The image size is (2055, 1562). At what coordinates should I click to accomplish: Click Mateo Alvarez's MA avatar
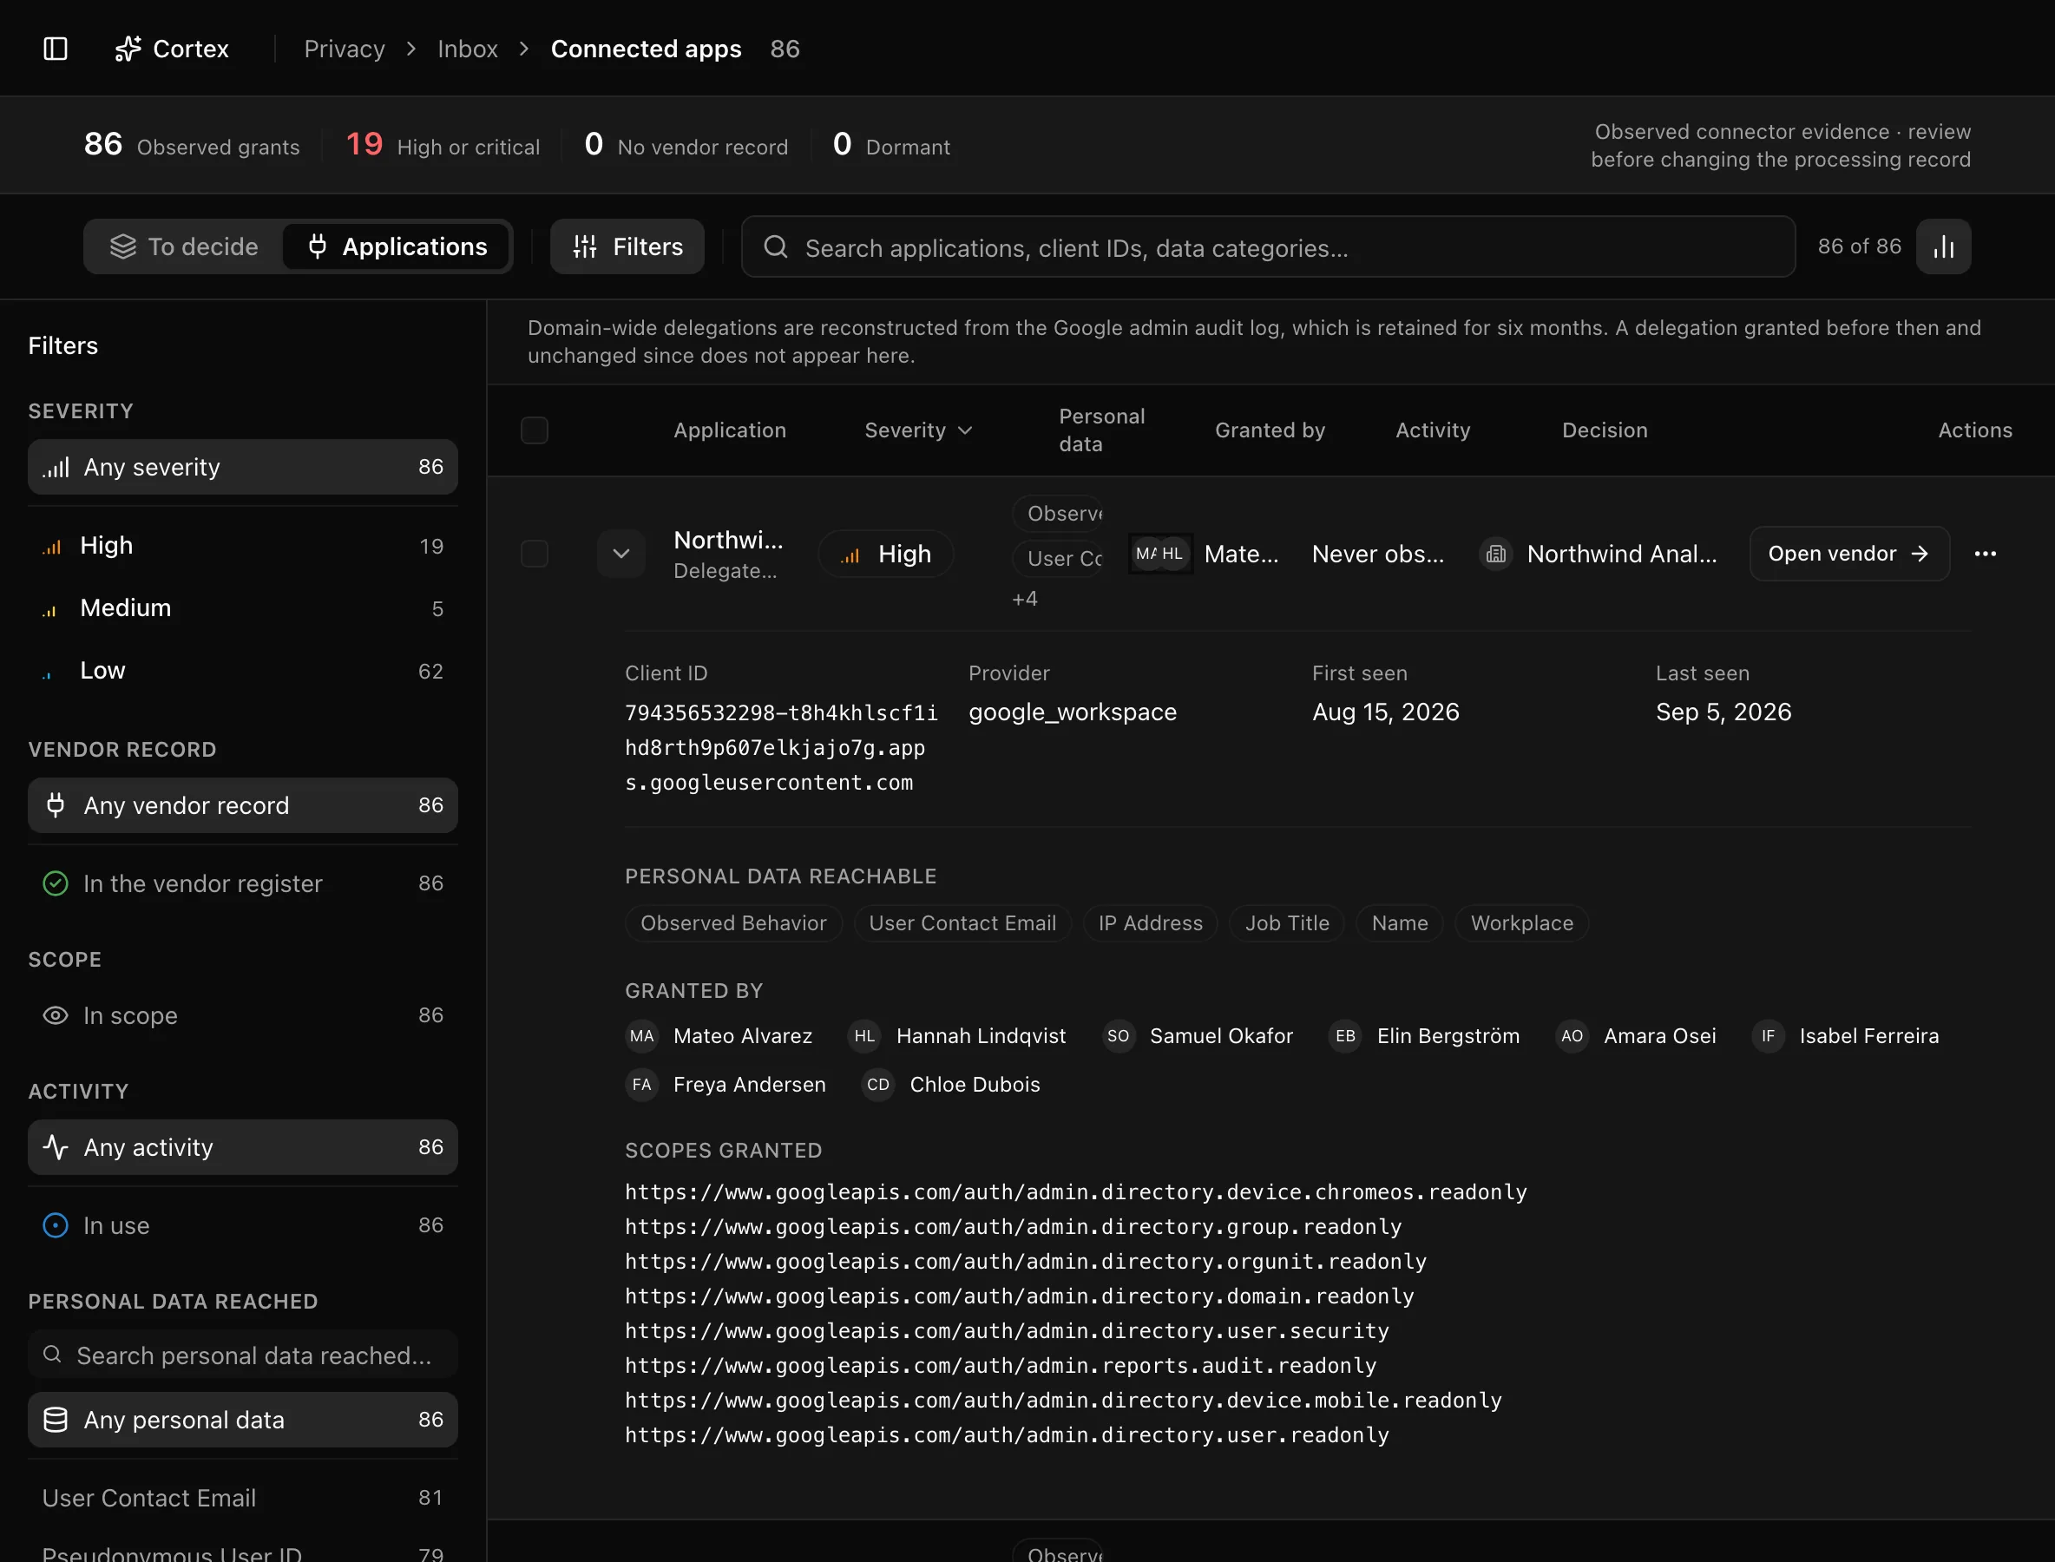641,1036
